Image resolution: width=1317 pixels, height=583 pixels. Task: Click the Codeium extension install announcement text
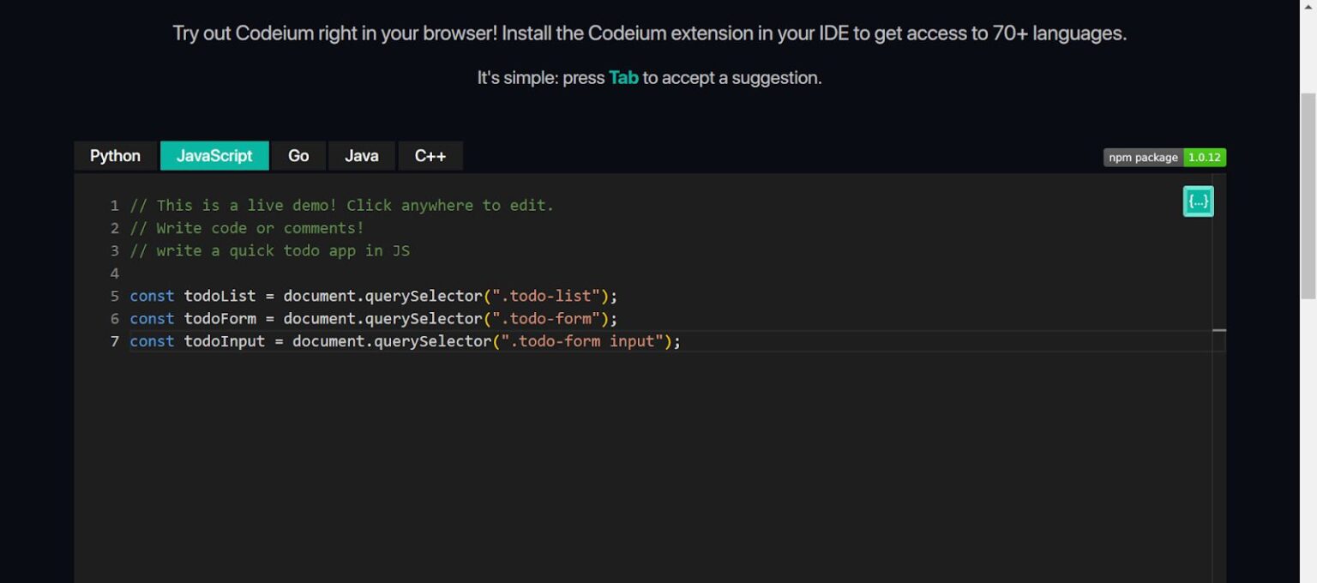pyautogui.click(x=649, y=33)
